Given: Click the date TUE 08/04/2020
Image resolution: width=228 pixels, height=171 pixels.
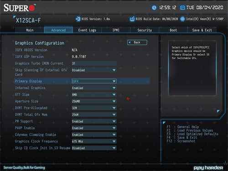Looking at the screenshot, I should [x=205, y=8].
